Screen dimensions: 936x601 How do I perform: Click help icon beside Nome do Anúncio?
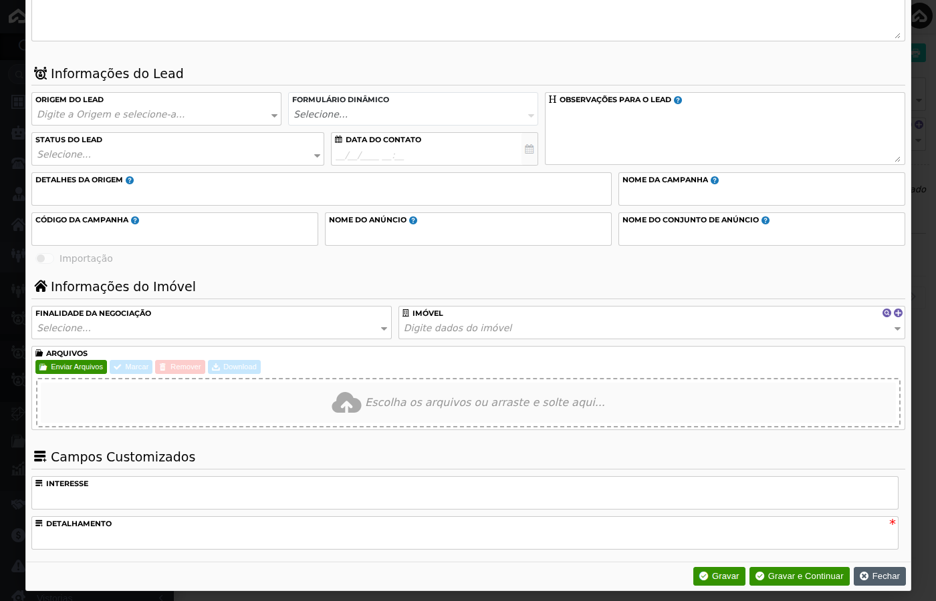pyautogui.click(x=413, y=220)
